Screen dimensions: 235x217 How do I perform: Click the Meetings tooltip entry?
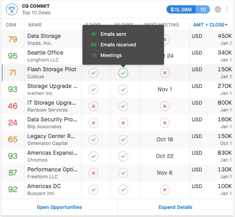pyautogui.click(x=107, y=55)
